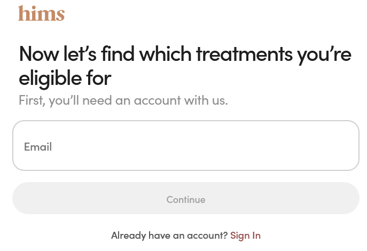Submit the email with Continue
This screenshot has height=251, width=367.
coord(185,199)
